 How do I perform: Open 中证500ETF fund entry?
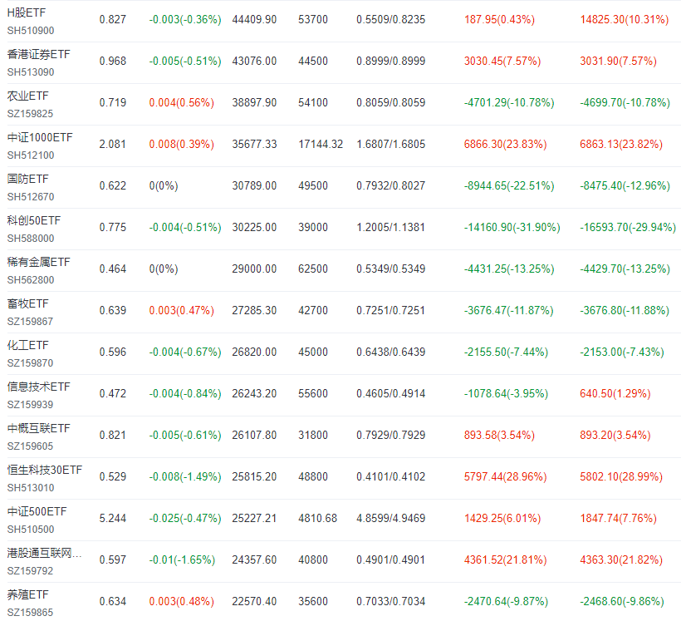[37, 511]
